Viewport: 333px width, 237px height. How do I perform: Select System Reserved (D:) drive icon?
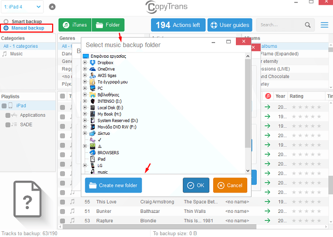point(92,121)
